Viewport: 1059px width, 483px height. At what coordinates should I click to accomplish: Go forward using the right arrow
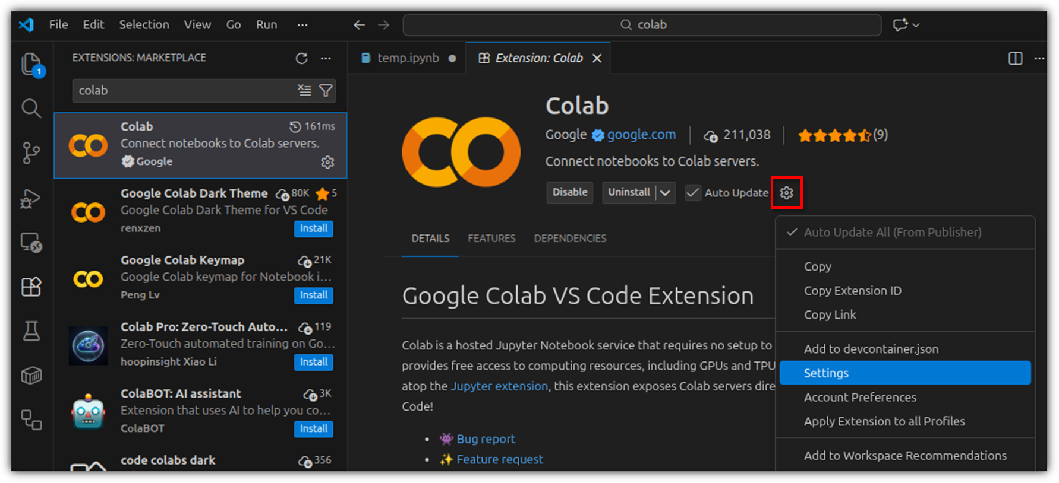coord(384,25)
